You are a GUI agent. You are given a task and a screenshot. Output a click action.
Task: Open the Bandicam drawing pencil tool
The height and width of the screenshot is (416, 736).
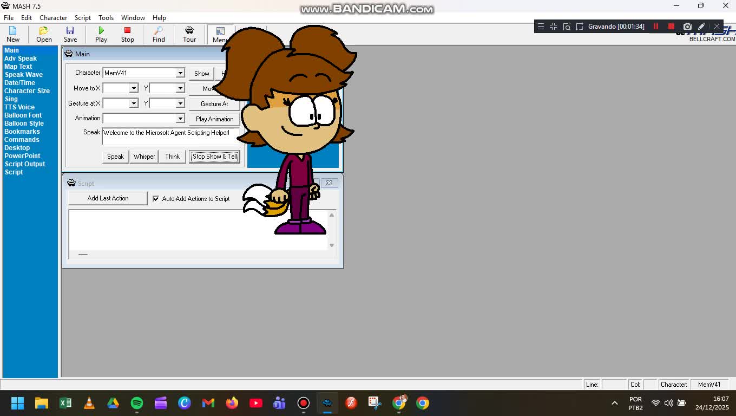(x=701, y=26)
